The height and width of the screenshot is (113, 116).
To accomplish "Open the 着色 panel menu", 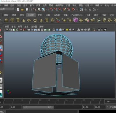I will [13, 26].
